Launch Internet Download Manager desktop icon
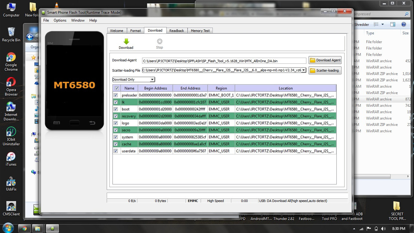The width and height of the screenshot is (414, 233). pos(11,111)
